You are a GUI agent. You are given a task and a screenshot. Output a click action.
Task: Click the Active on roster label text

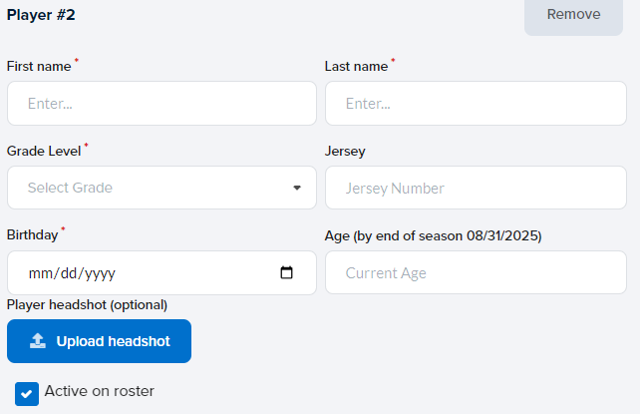click(99, 391)
